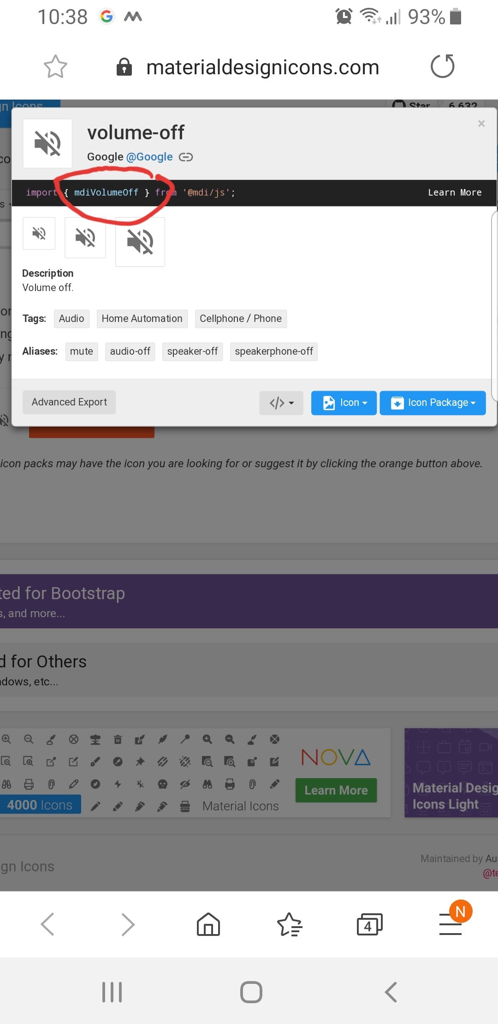Click the volume-off title heading
The image size is (498, 1024).
(x=136, y=133)
